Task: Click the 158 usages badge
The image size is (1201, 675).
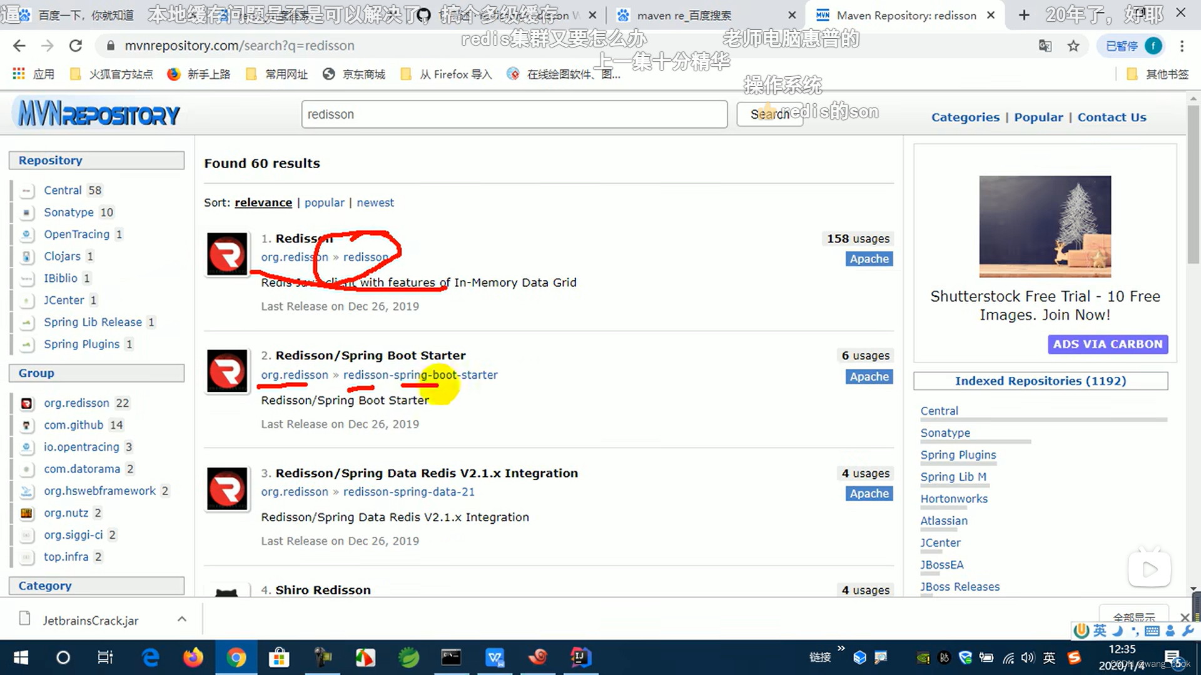Action: tap(858, 238)
